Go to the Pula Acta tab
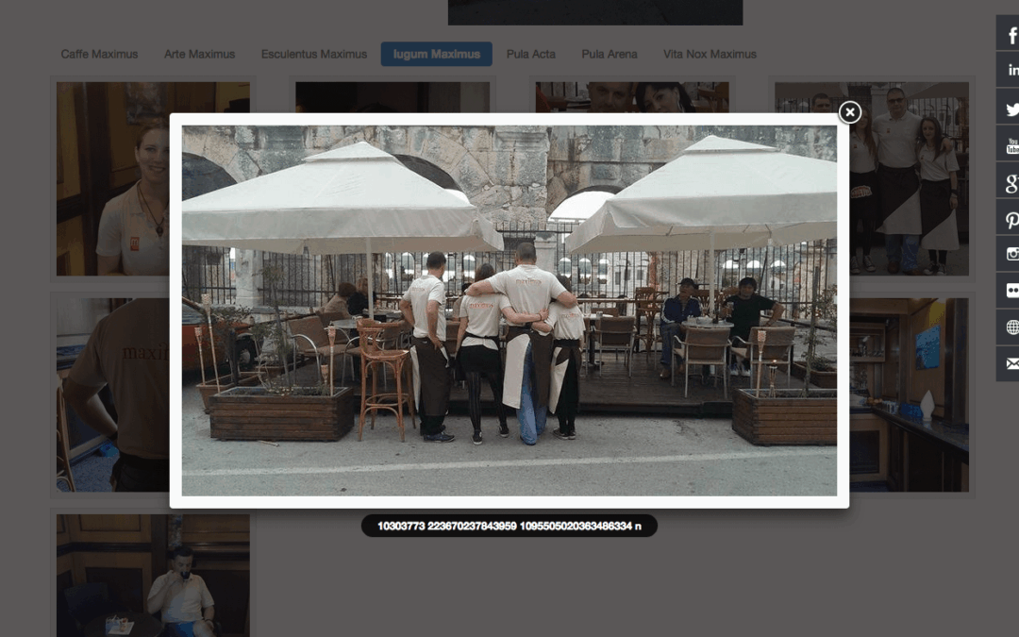This screenshot has height=637, width=1019. 531,54
